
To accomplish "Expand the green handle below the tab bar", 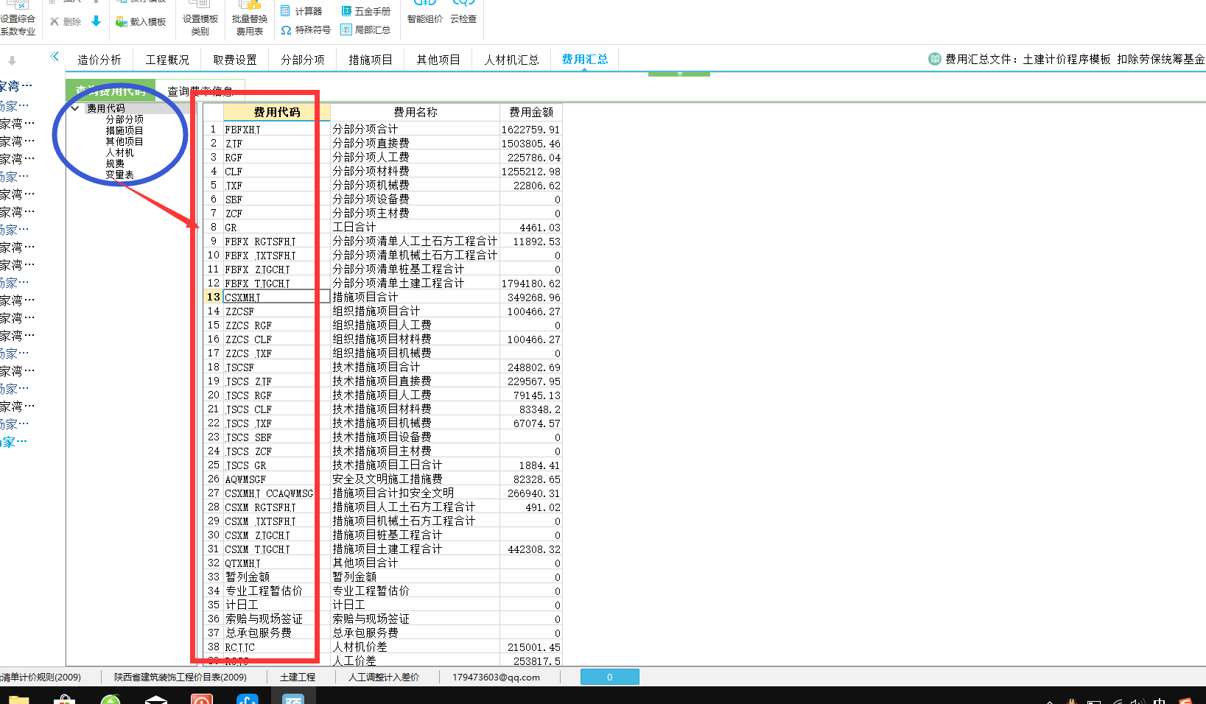I will pos(679,74).
